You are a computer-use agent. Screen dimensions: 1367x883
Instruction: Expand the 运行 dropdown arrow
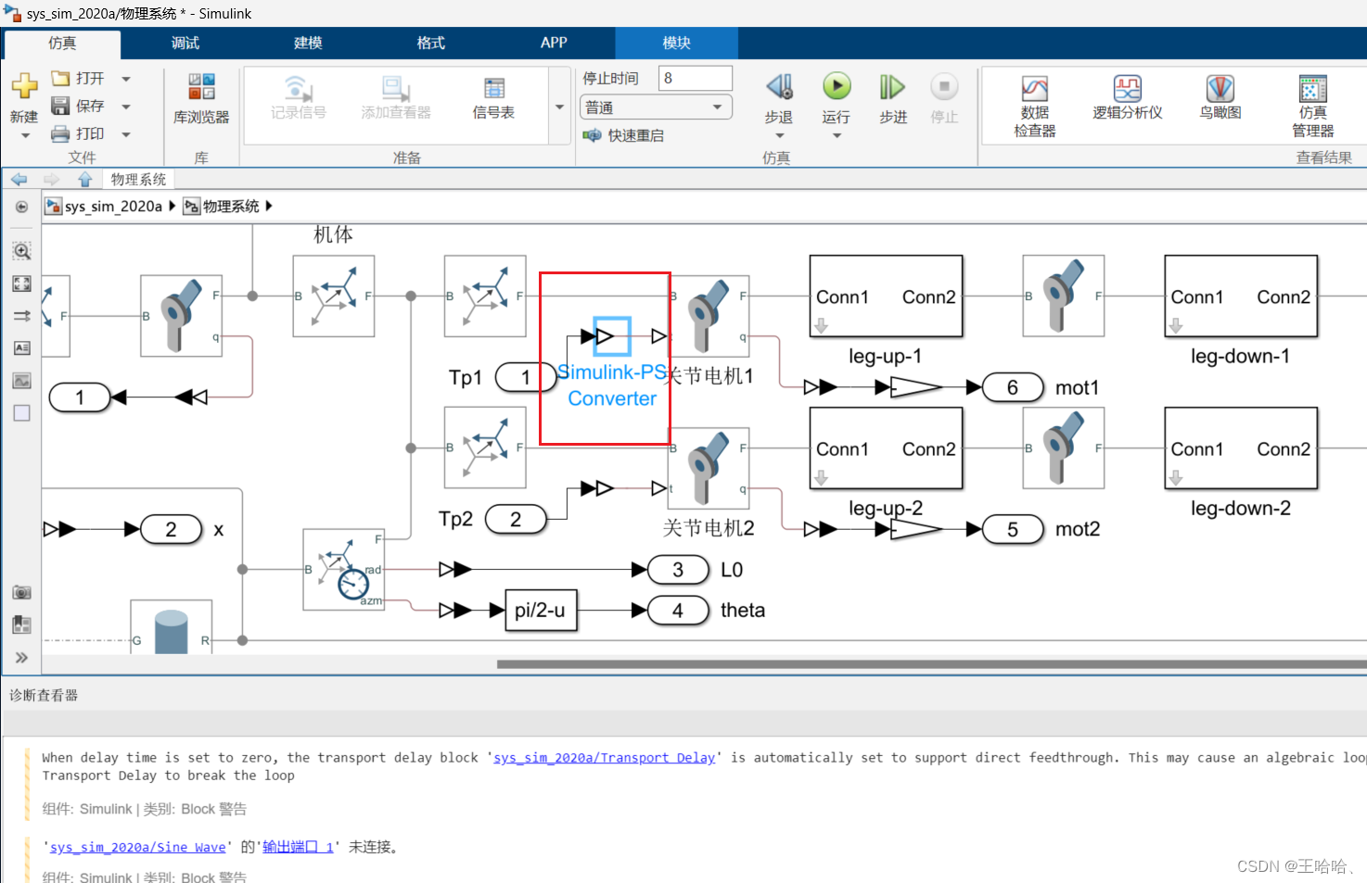click(837, 135)
